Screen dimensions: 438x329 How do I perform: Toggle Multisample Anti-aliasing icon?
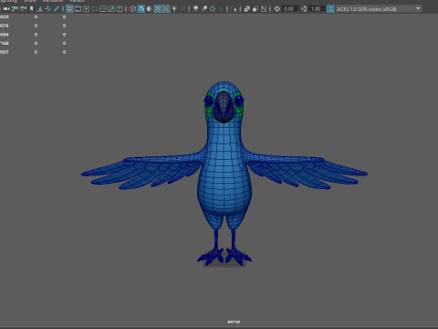213,9
